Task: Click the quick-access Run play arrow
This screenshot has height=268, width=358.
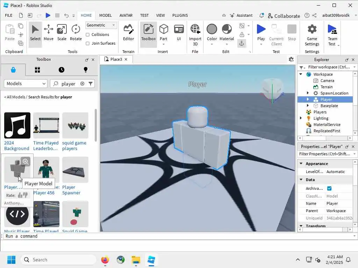Action: pyautogui.click(x=48, y=15)
